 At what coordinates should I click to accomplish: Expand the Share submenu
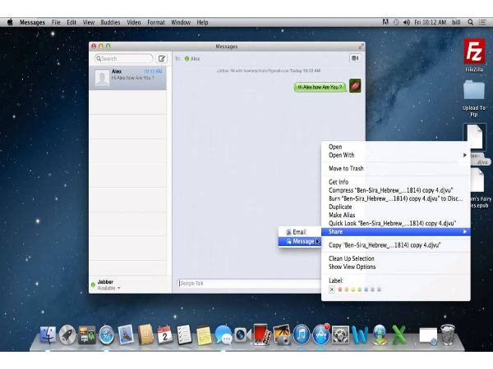point(395,231)
